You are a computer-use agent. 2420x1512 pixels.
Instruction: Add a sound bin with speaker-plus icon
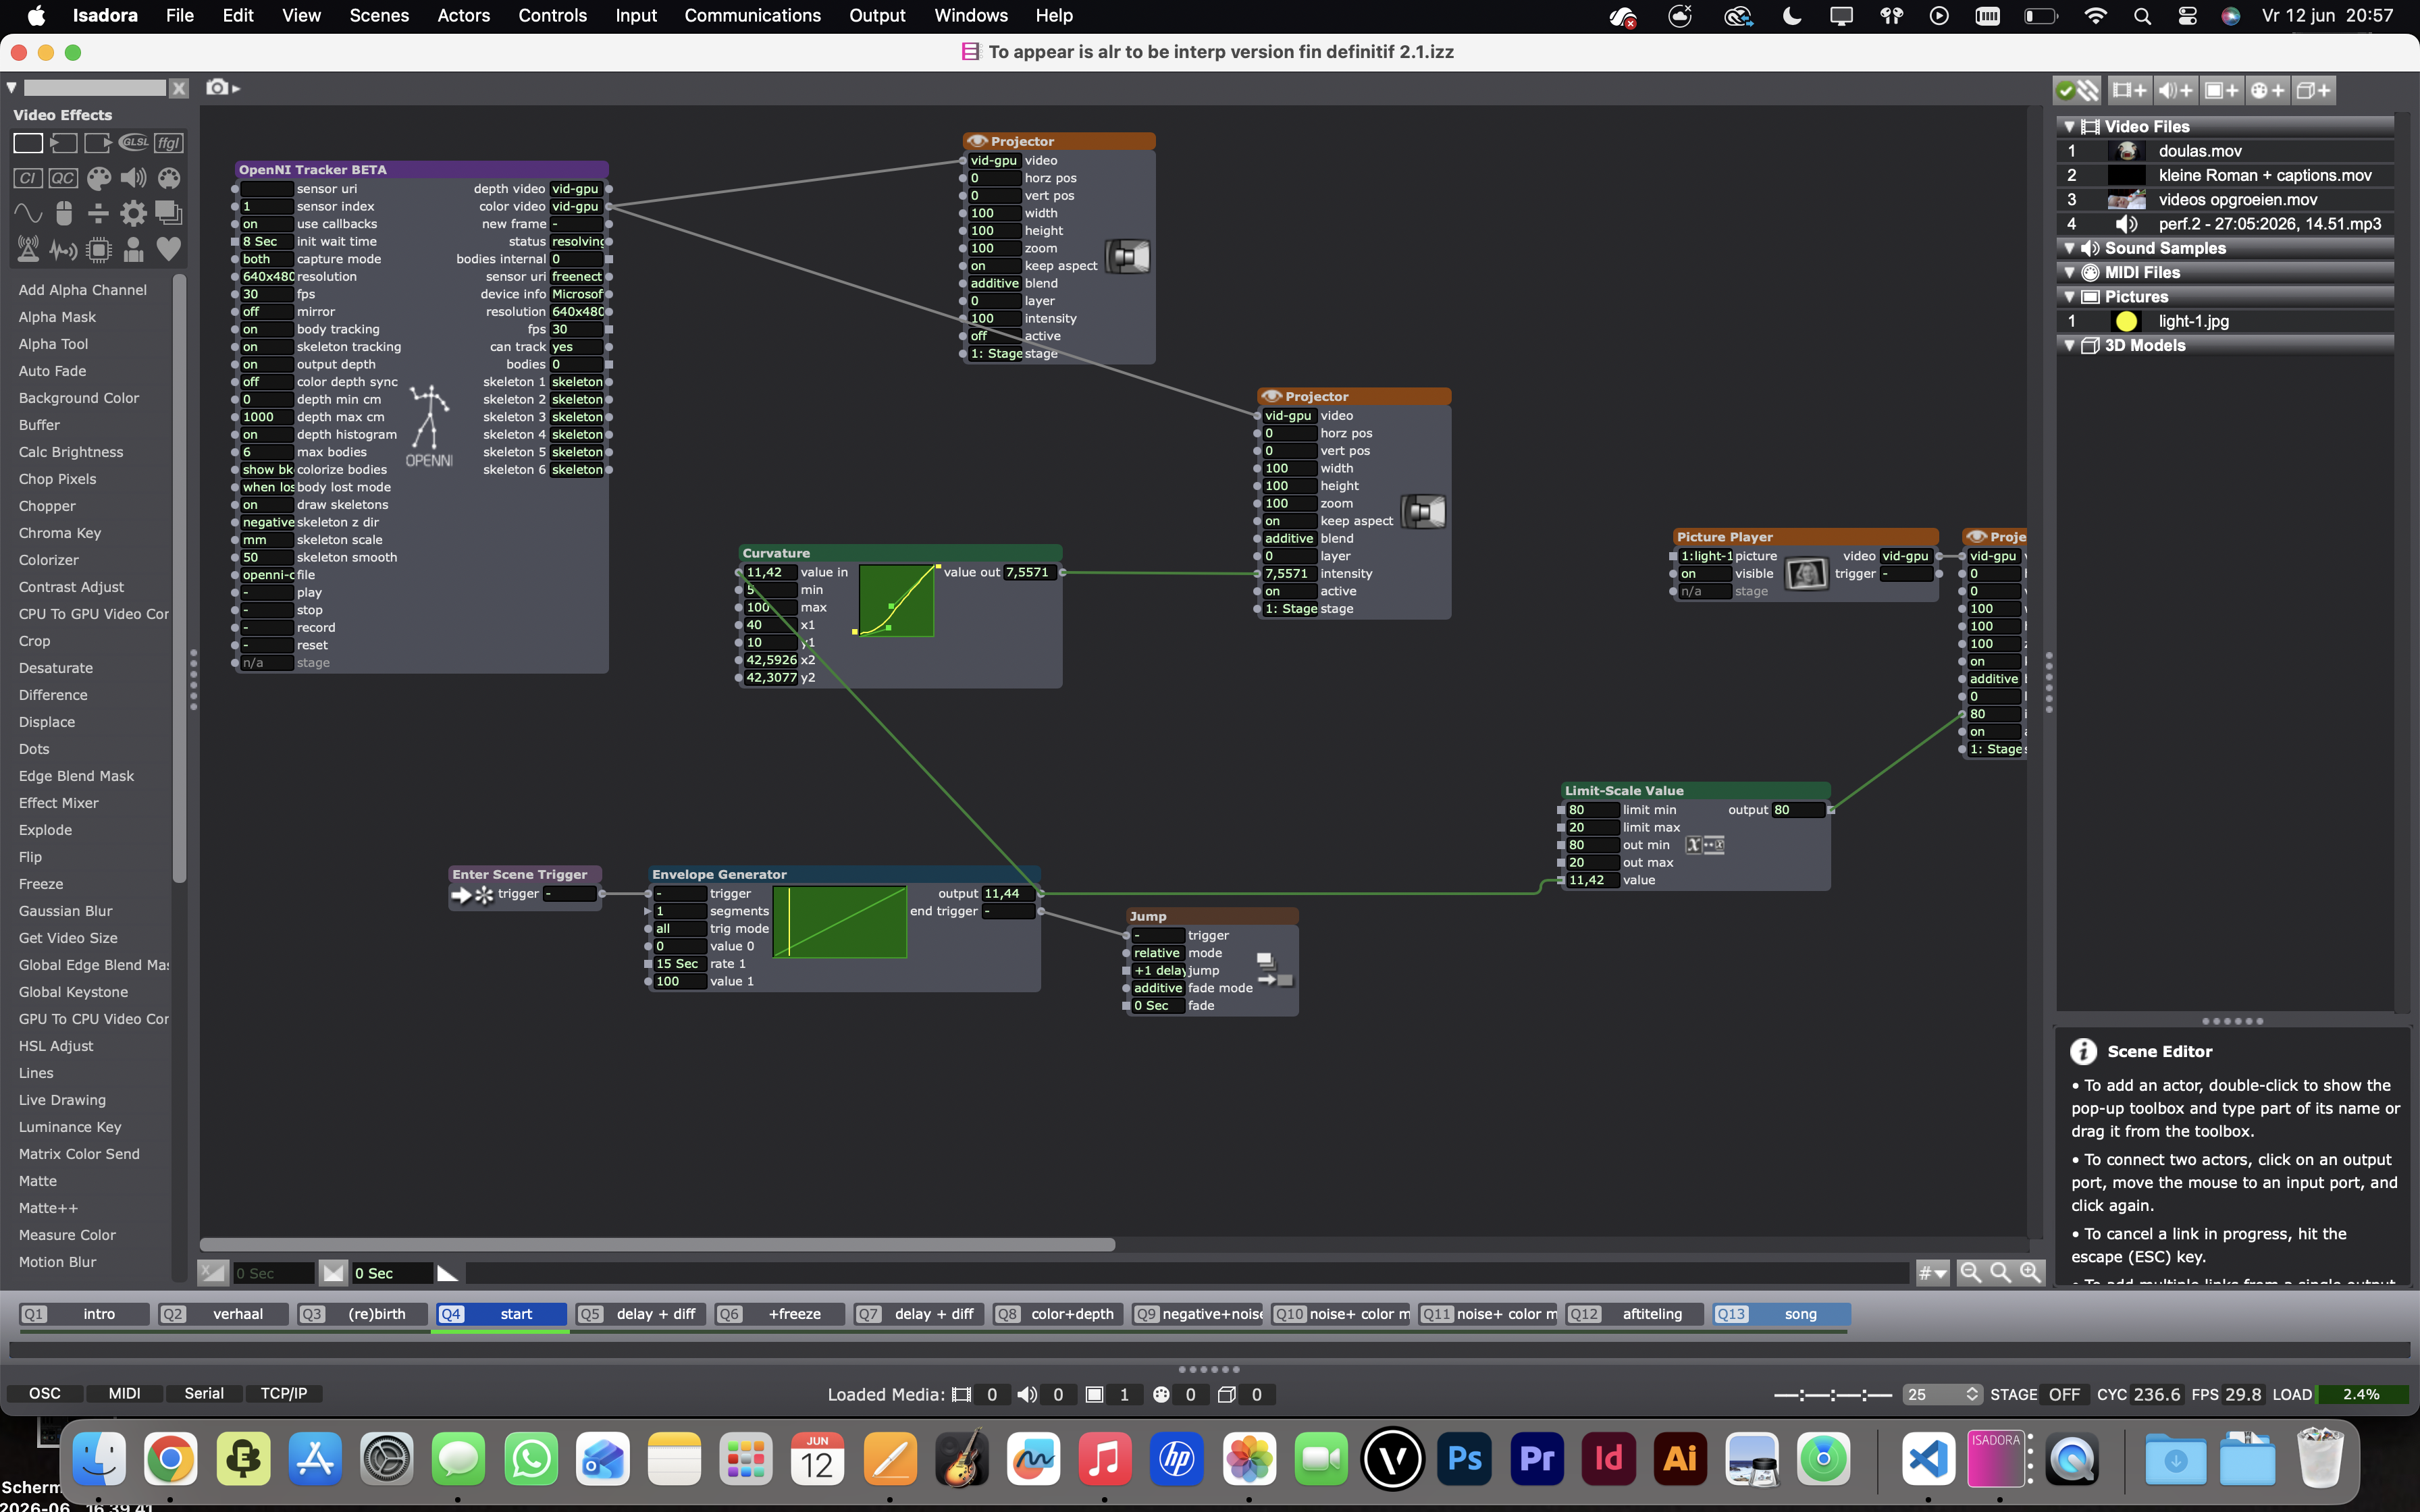tap(2175, 90)
